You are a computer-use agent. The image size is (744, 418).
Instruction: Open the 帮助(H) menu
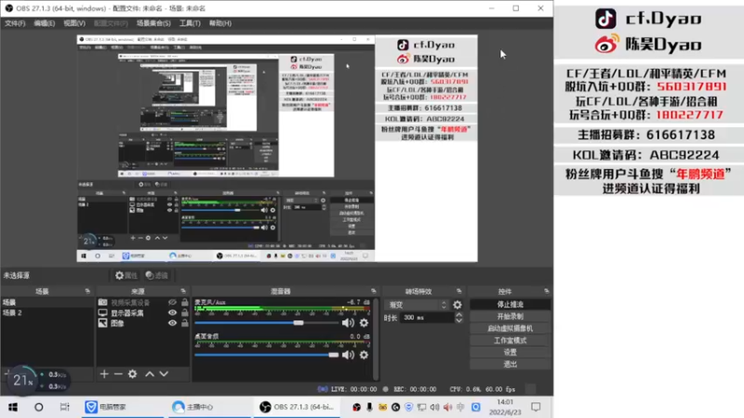(220, 23)
